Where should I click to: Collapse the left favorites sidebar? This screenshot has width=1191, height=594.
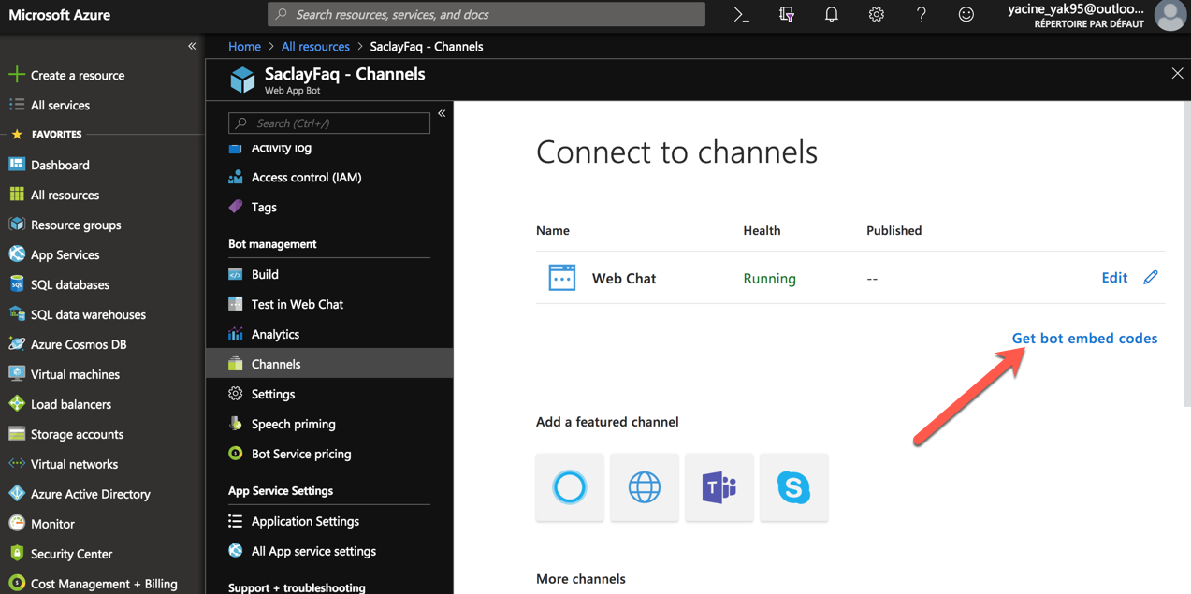pos(192,46)
